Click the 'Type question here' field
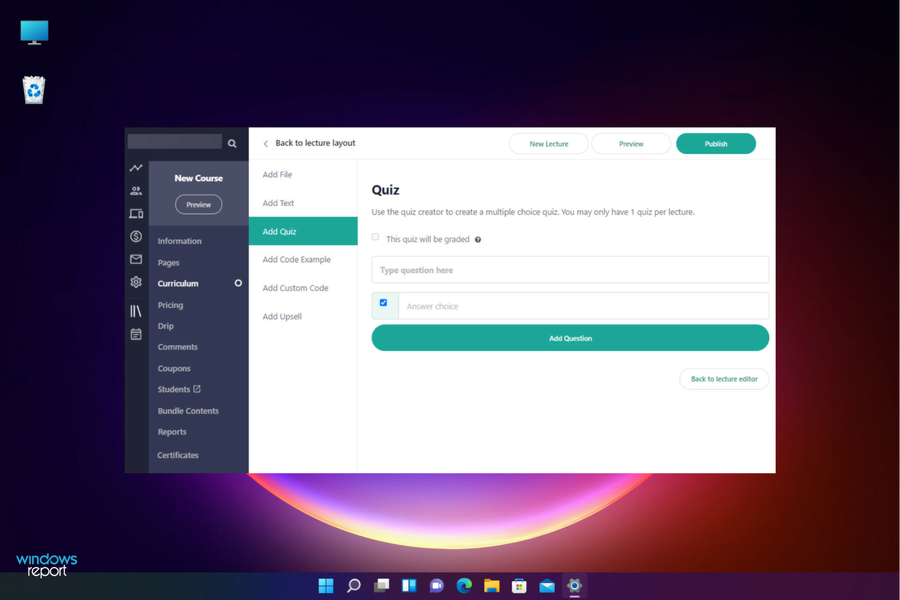This screenshot has width=900, height=600. tap(570, 270)
